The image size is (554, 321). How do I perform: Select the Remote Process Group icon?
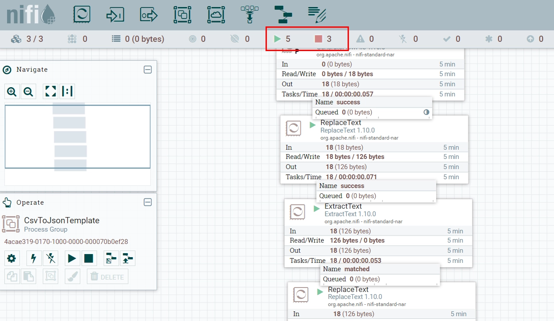(x=216, y=15)
